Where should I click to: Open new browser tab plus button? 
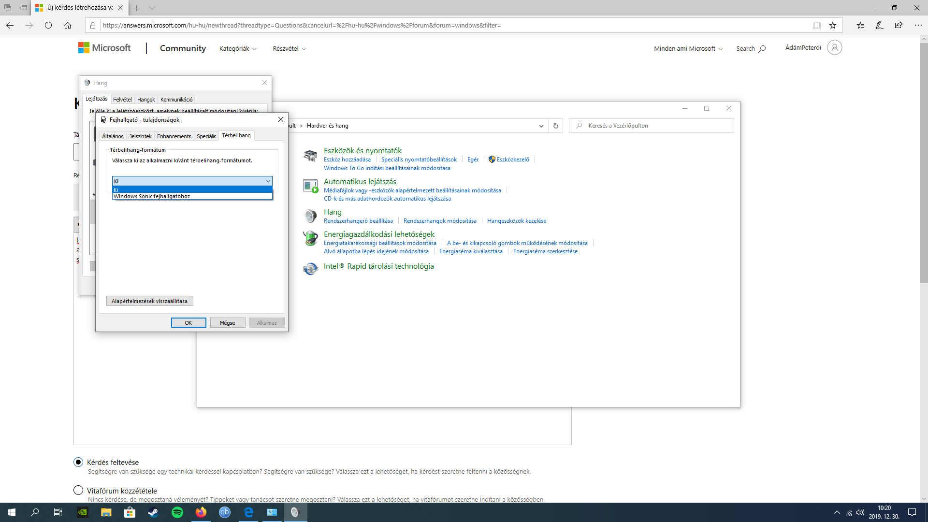pos(137,8)
